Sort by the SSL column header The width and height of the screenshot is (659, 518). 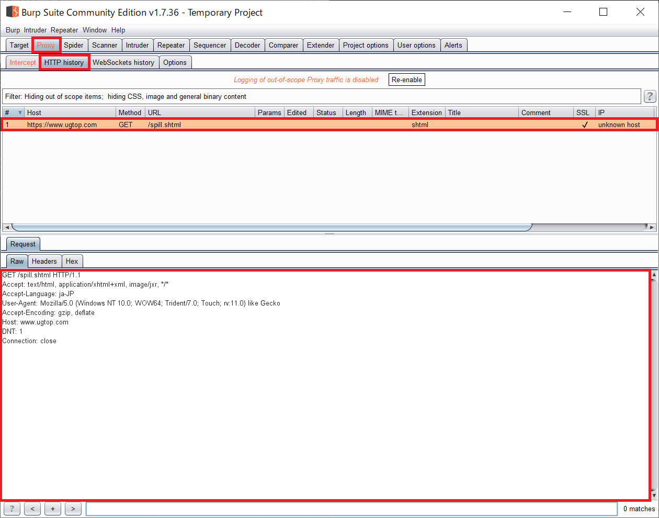coord(584,112)
